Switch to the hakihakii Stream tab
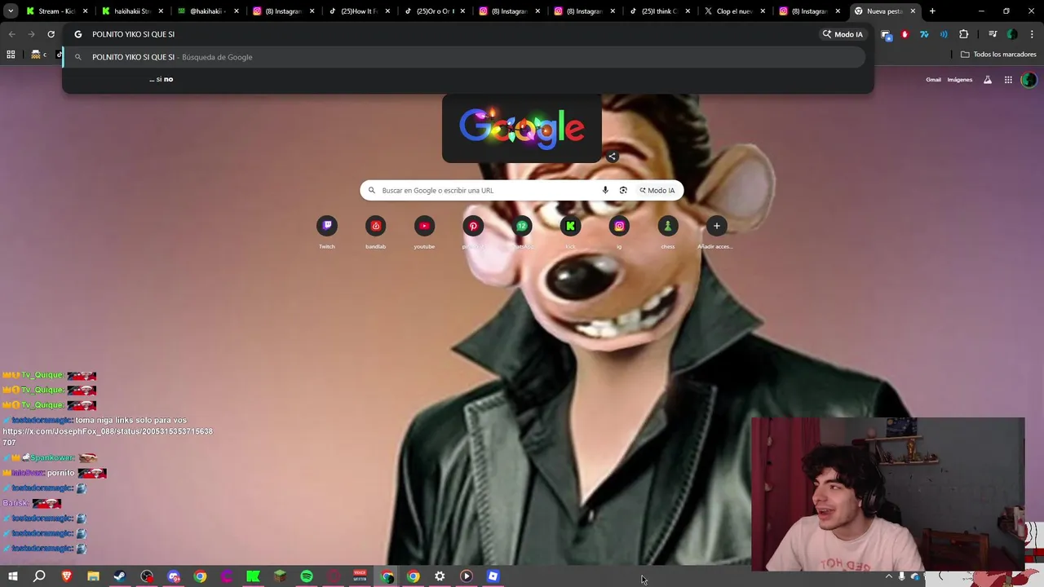 pyautogui.click(x=132, y=11)
